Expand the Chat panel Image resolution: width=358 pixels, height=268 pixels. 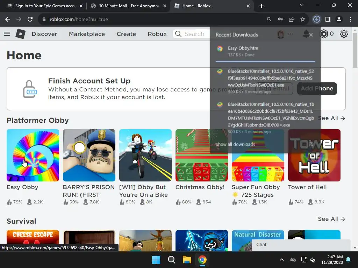[301, 245]
